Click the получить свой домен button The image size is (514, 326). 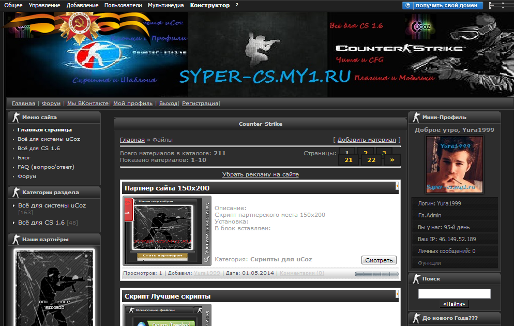(443, 5)
